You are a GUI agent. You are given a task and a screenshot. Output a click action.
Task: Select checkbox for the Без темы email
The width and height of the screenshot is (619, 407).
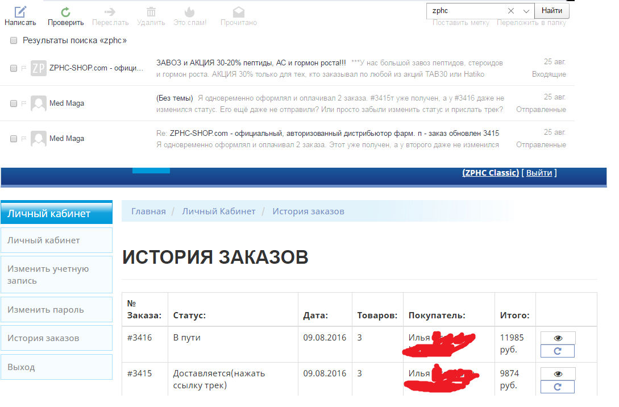tap(14, 103)
